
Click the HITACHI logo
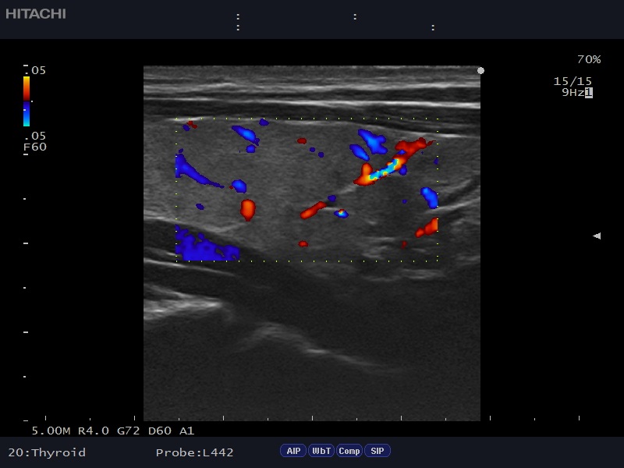click(36, 14)
